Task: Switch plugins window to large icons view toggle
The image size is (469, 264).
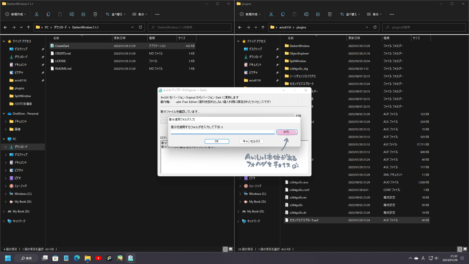Action: 464,249
